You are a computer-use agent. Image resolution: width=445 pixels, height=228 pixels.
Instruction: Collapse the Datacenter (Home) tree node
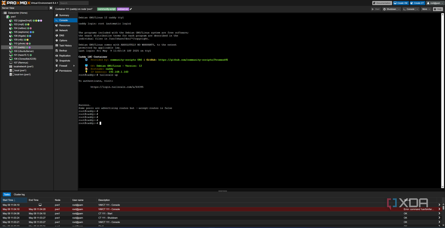2,13
